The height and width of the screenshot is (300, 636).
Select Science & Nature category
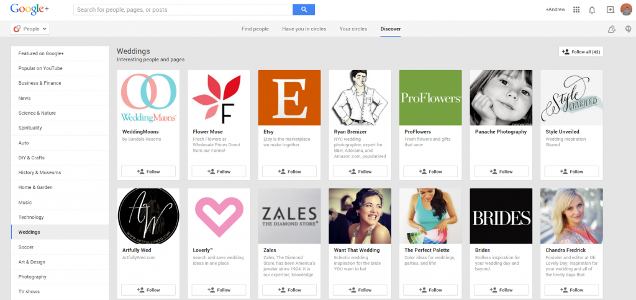coord(60,113)
